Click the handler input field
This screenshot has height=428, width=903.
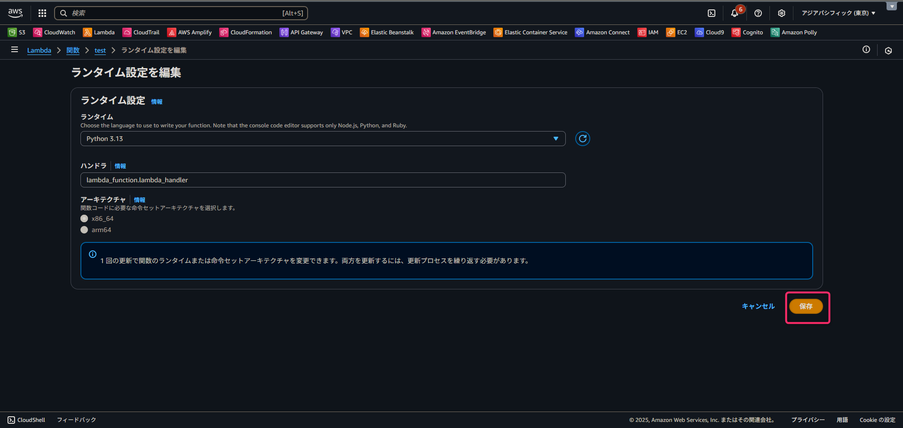pos(323,180)
